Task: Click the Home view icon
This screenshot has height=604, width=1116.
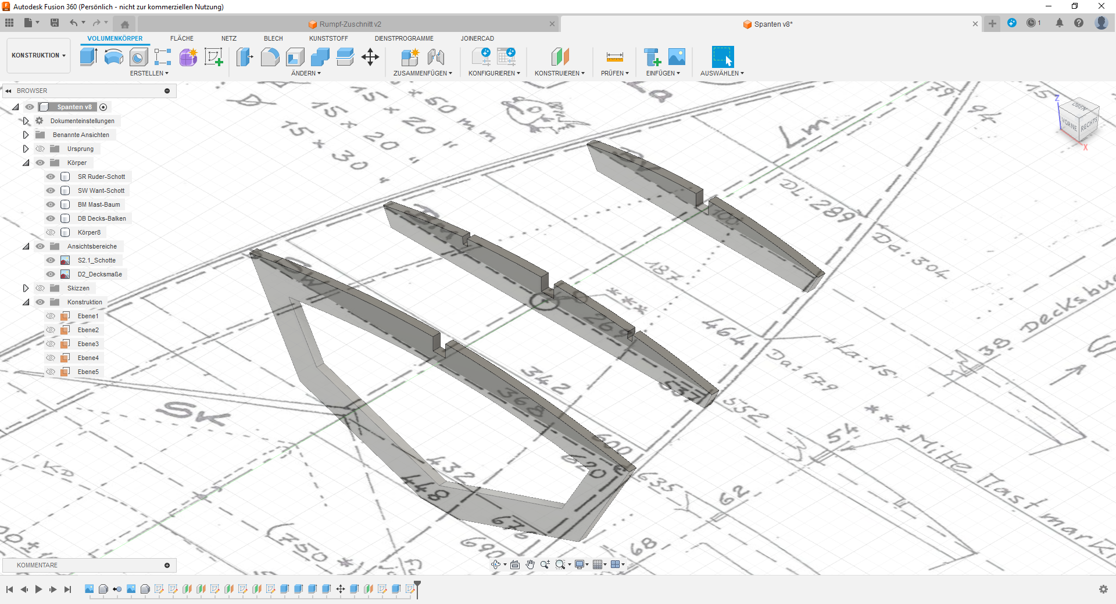Action: (124, 24)
